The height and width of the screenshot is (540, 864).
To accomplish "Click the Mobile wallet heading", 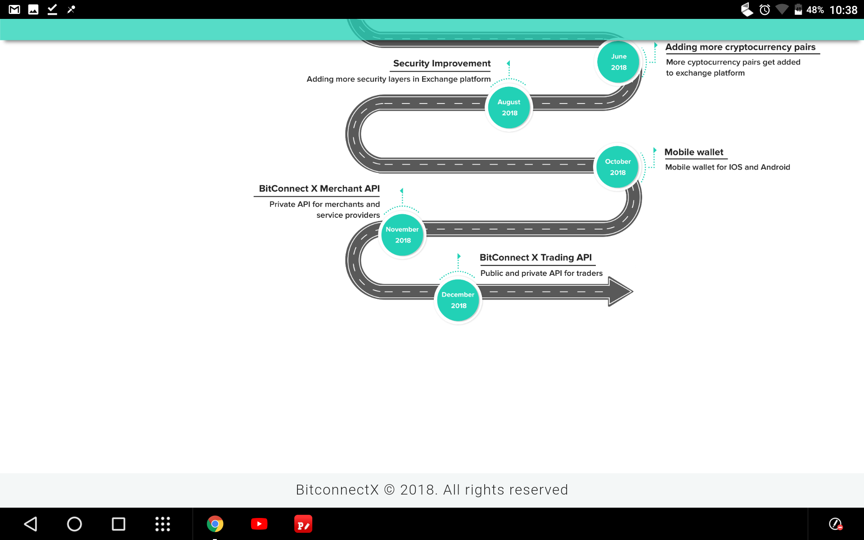I will (x=693, y=152).
